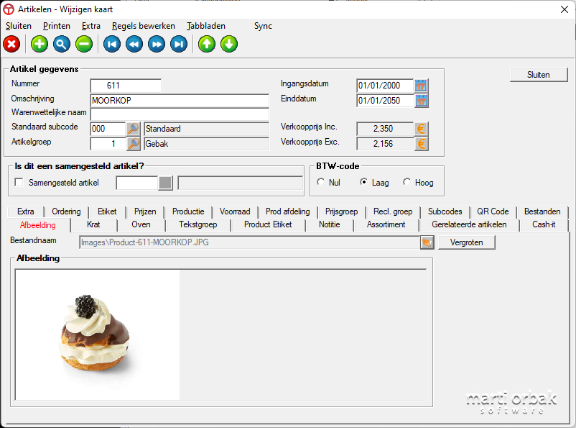576x428 pixels.
Task: Open the Extra menu in menu bar
Action: (x=91, y=26)
